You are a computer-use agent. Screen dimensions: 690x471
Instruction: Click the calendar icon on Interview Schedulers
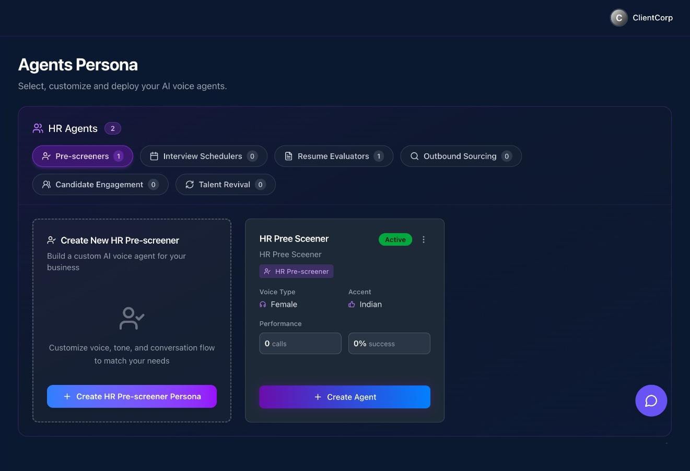154,156
